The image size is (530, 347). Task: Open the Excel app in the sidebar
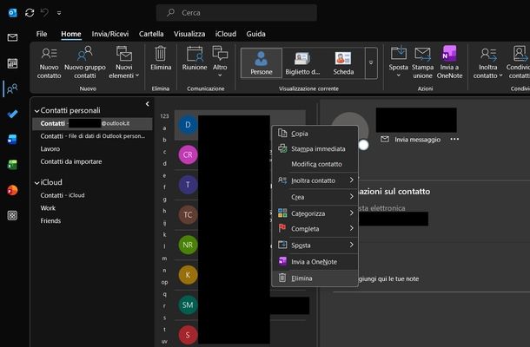pyautogui.click(x=12, y=165)
